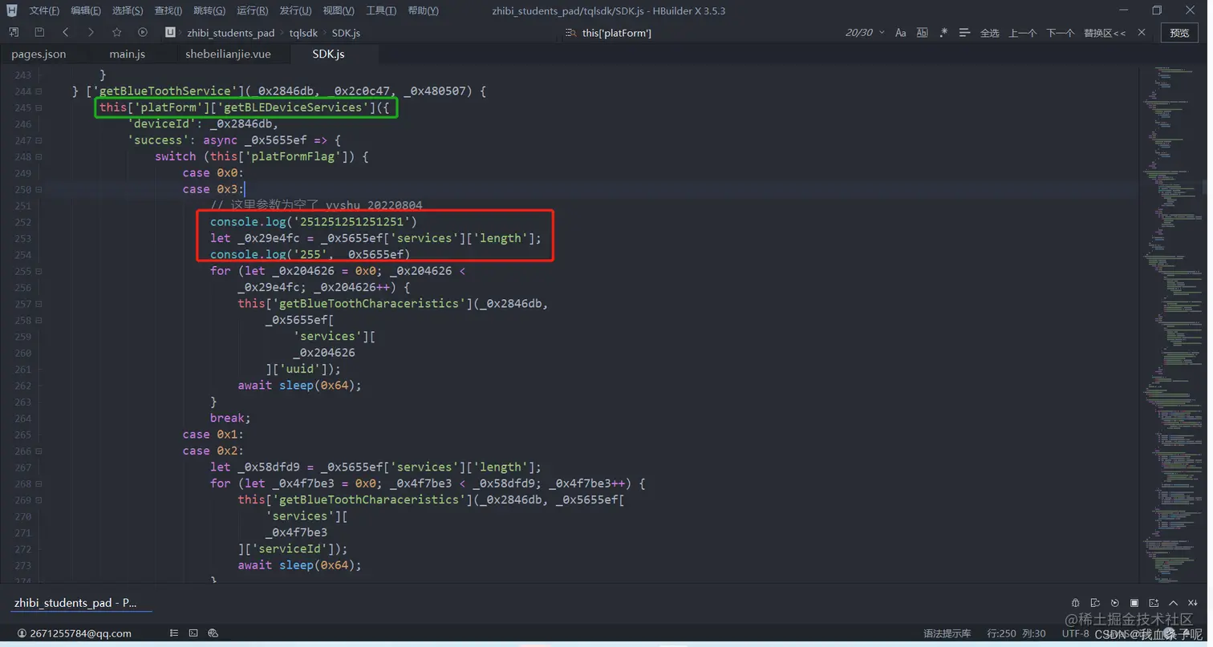Collapse code fold at line 266
Viewport: 1213px width, 647px height.
tap(39, 451)
